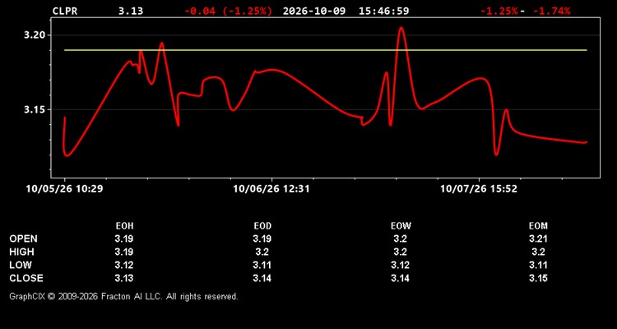The width and height of the screenshot is (617, 329).
Task: Click the OPEN row label
Action: point(24,239)
